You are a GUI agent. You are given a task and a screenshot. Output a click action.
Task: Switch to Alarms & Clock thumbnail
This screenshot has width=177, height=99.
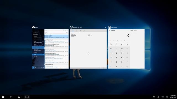(x=88, y=49)
